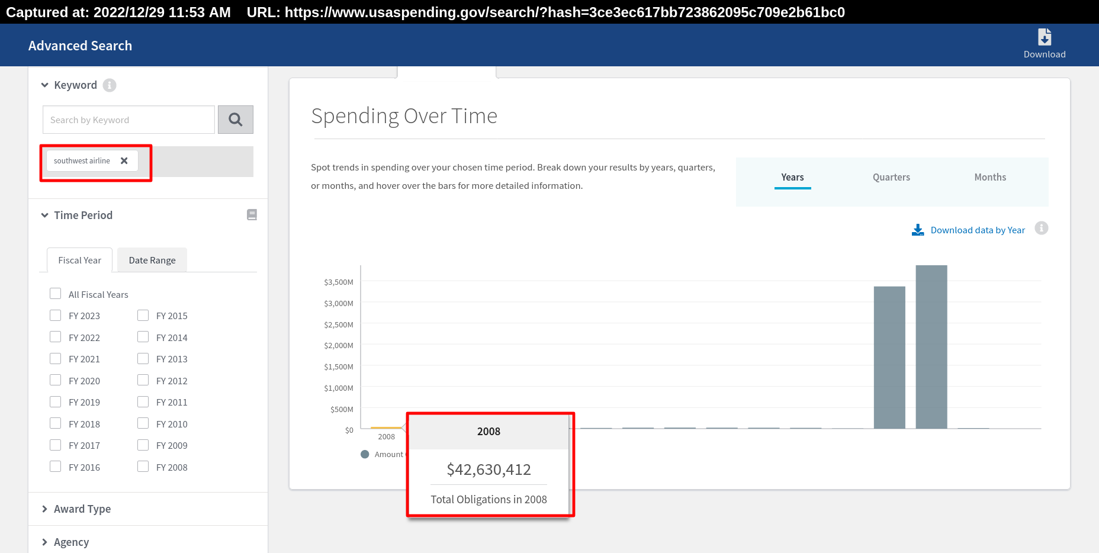Viewport: 1099px width, 553px height.
Task: Check the FY 2020 box
Action: [x=56, y=380]
